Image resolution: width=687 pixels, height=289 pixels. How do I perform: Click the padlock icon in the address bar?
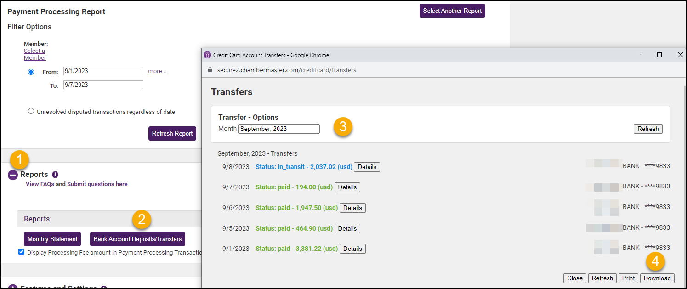(x=210, y=70)
